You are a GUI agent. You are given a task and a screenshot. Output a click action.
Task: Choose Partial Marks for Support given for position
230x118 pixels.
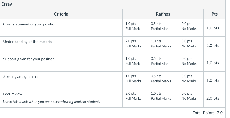click(163, 62)
